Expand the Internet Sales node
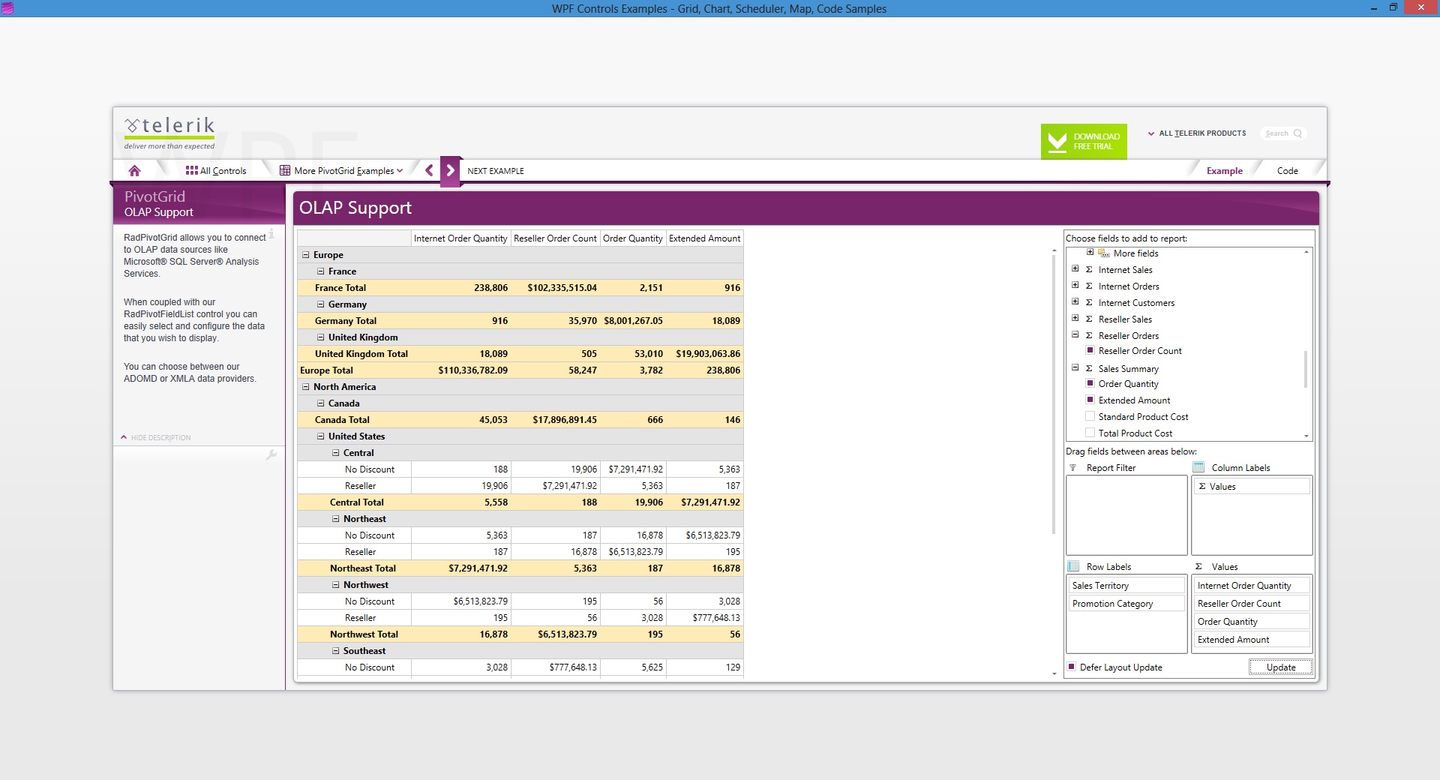Image resolution: width=1440 pixels, height=780 pixels. [1075, 268]
